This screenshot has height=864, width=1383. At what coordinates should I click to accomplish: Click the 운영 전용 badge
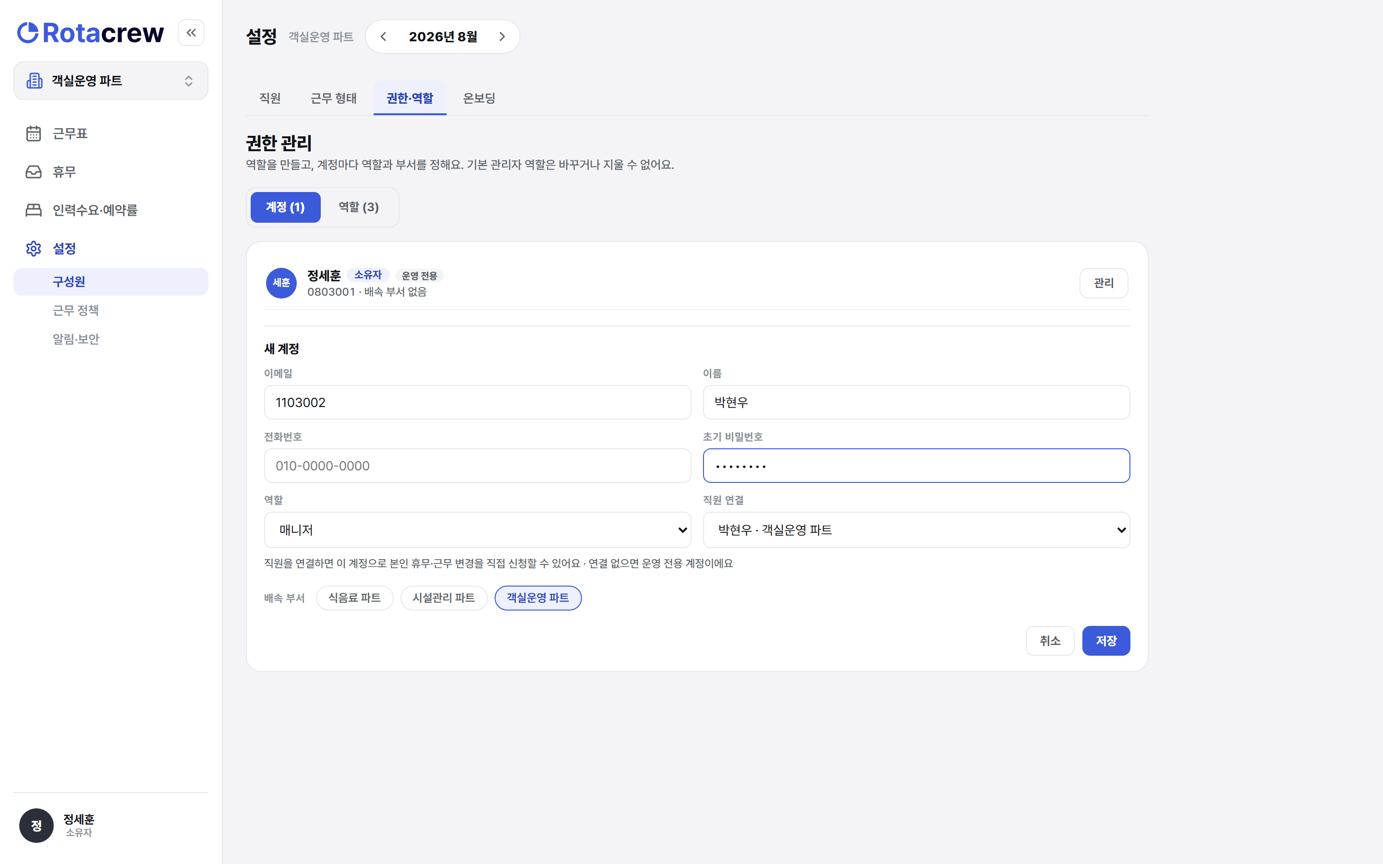tap(419, 276)
